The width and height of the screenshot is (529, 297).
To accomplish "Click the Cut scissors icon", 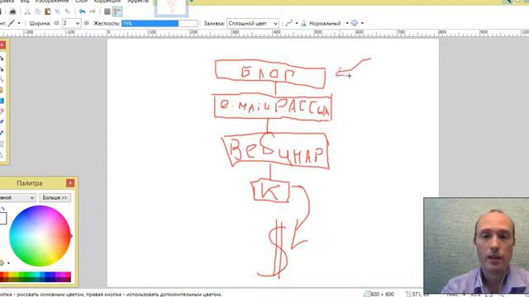I will tap(27, 12).
